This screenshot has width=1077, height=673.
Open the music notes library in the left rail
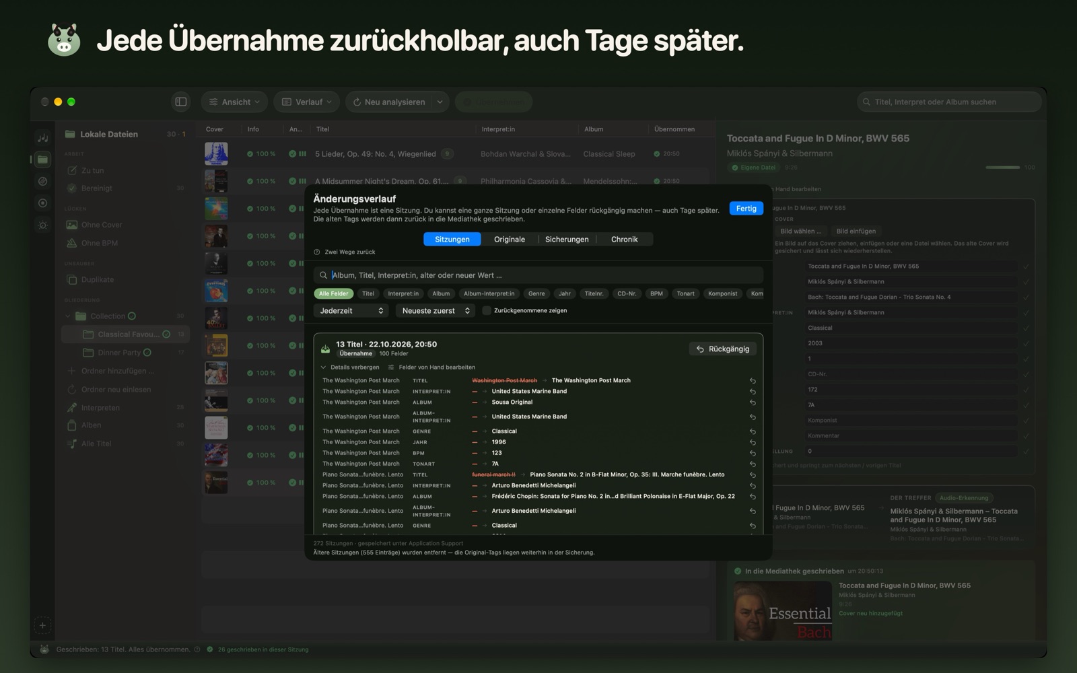coord(42,138)
